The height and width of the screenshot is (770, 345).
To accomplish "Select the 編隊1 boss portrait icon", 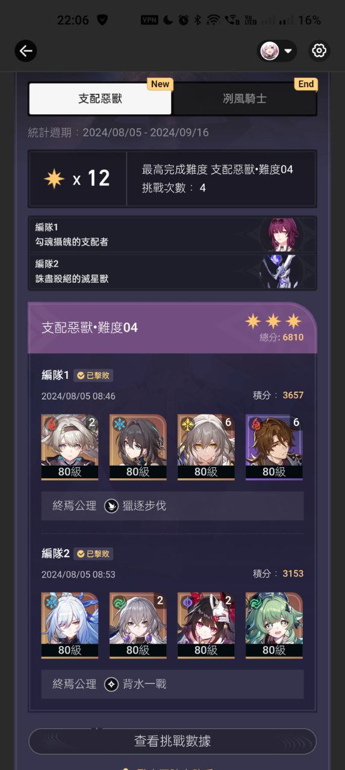I will pyautogui.click(x=279, y=235).
